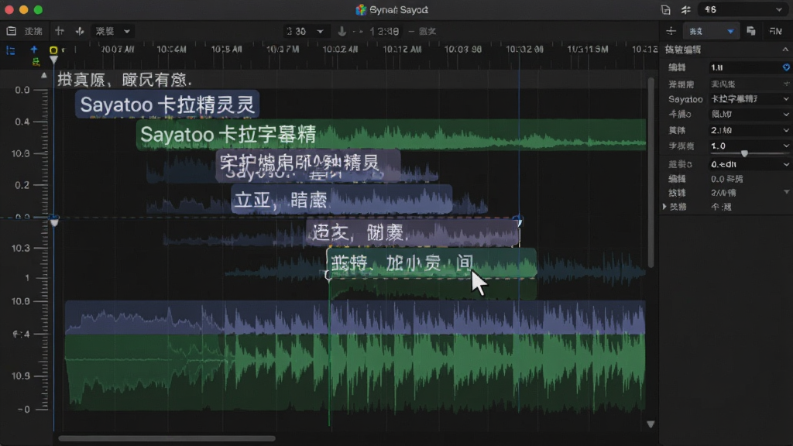Click the "0.0" value text in the properties panel
Image resolution: width=793 pixels, height=446 pixels.
tap(717, 179)
